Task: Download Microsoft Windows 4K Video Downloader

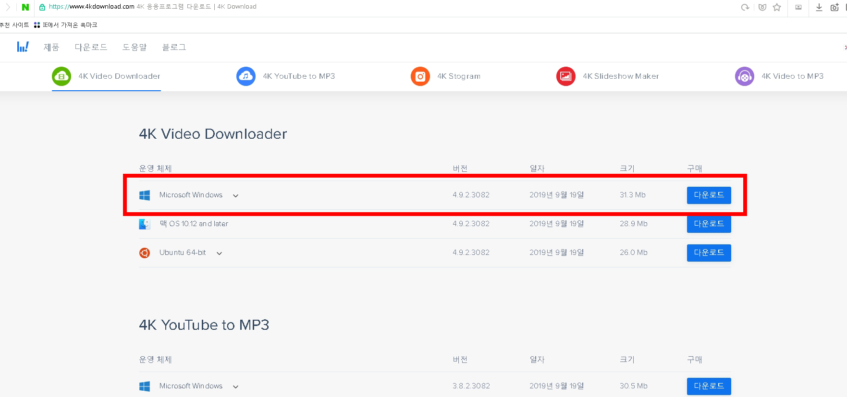Action: [x=709, y=195]
